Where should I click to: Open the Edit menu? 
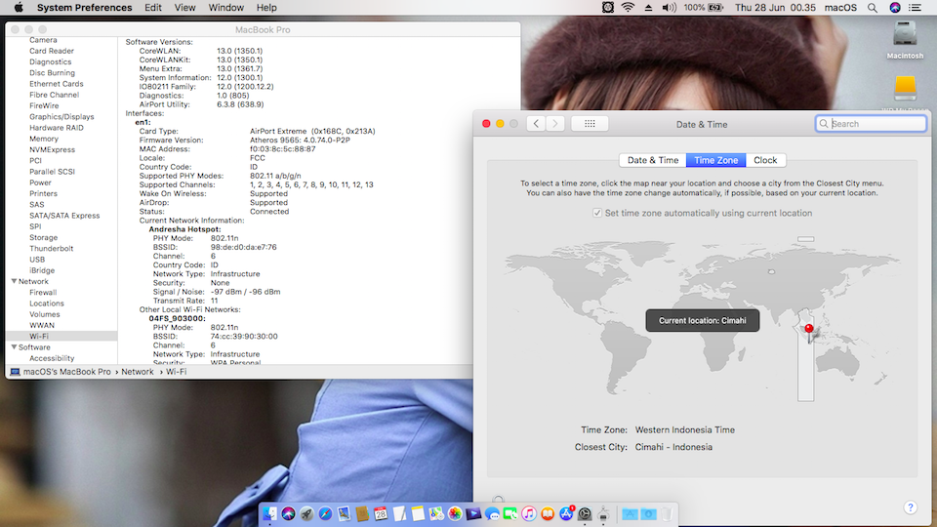153,8
